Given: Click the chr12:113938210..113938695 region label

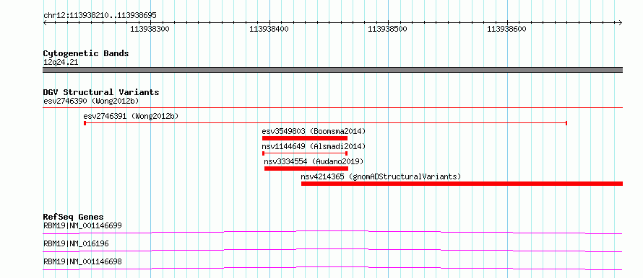Looking at the screenshot, I should [x=100, y=16].
